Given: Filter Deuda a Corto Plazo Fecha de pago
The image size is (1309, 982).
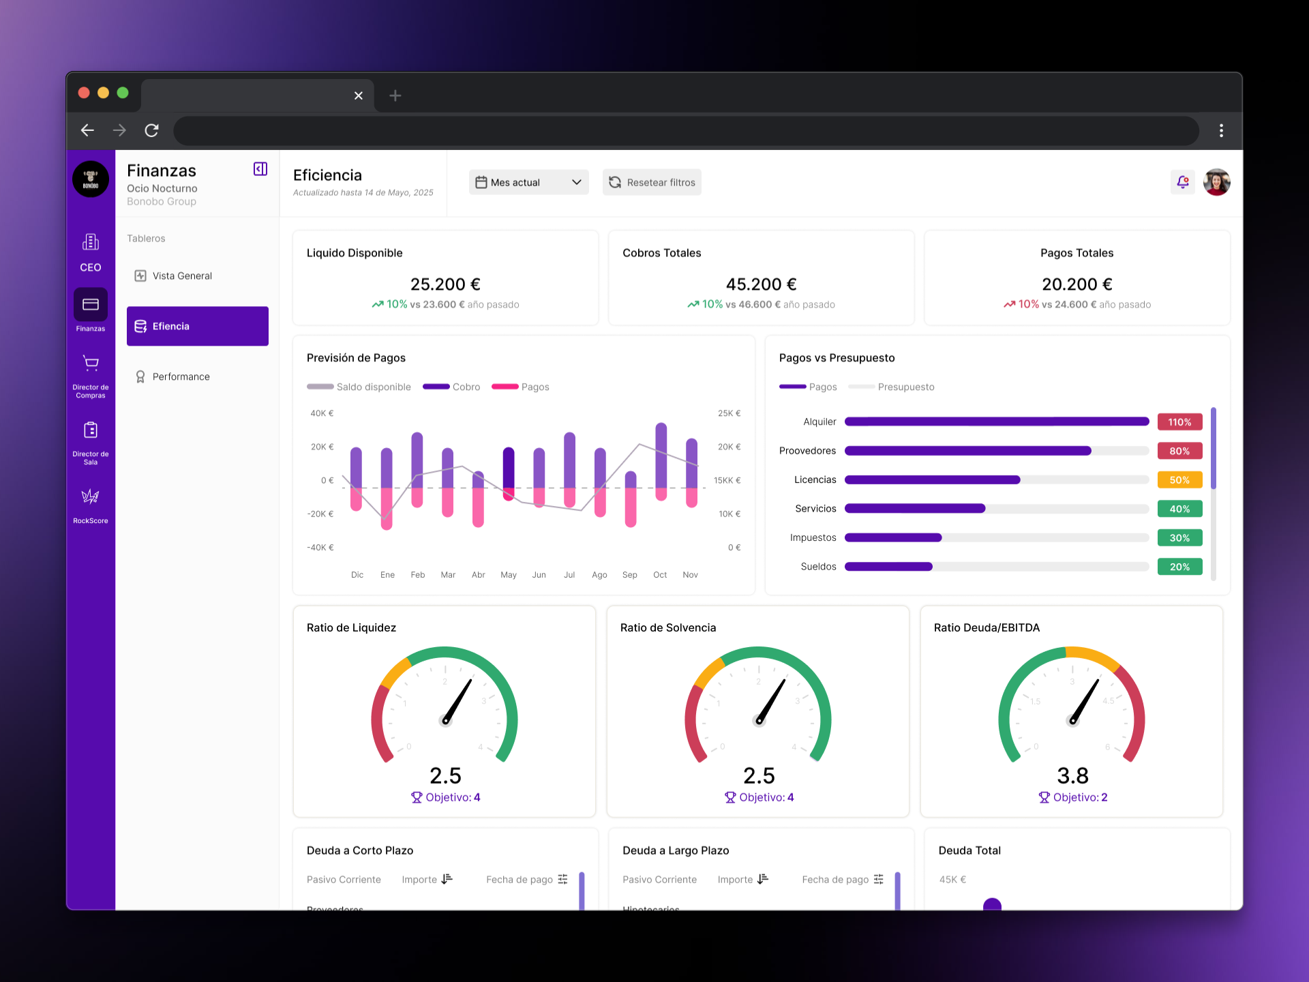Looking at the screenshot, I should coord(562,879).
